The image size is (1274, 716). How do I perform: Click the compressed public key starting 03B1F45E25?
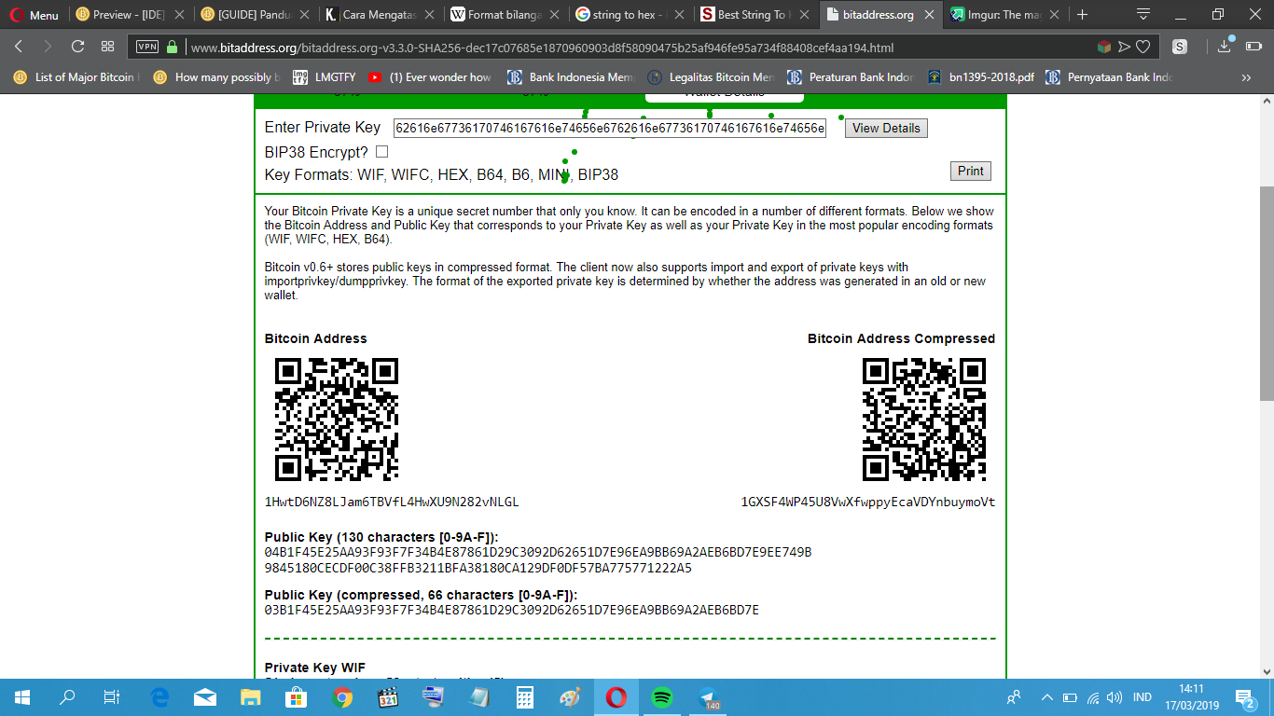pos(512,610)
